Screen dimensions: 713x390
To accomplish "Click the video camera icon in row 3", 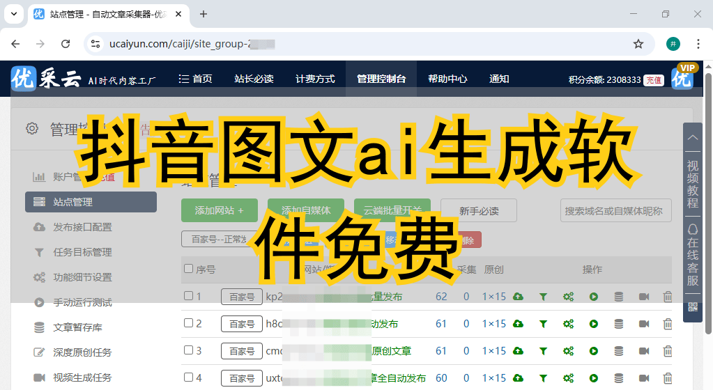I will coord(643,351).
